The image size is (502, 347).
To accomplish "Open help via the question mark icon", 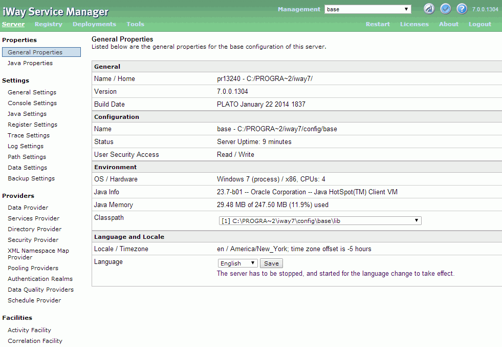I will [462, 9].
